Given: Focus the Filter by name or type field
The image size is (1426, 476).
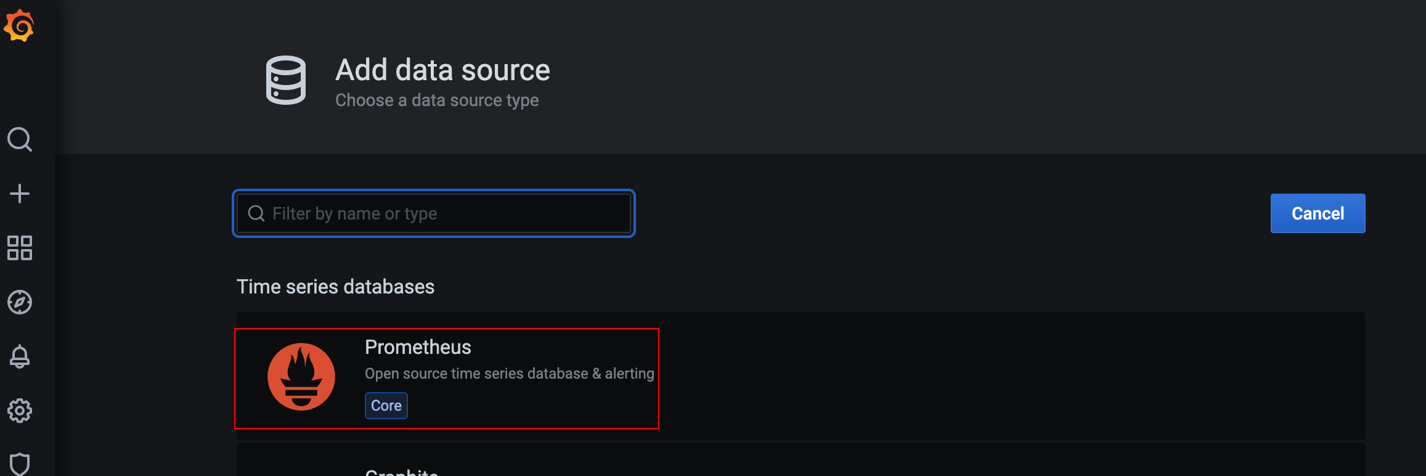Looking at the screenshot, I should (434, 213).
